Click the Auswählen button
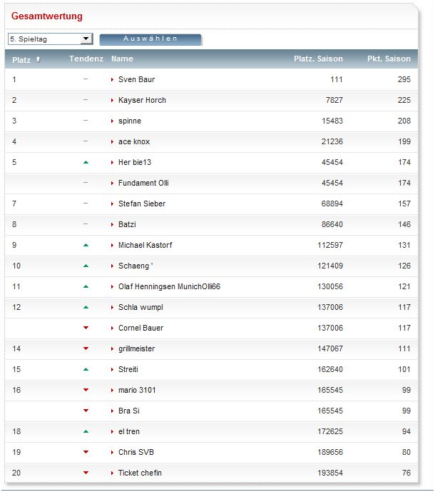The width and height of the screenshot is (435, 492). pyautogui.click(x=150, y=39)
